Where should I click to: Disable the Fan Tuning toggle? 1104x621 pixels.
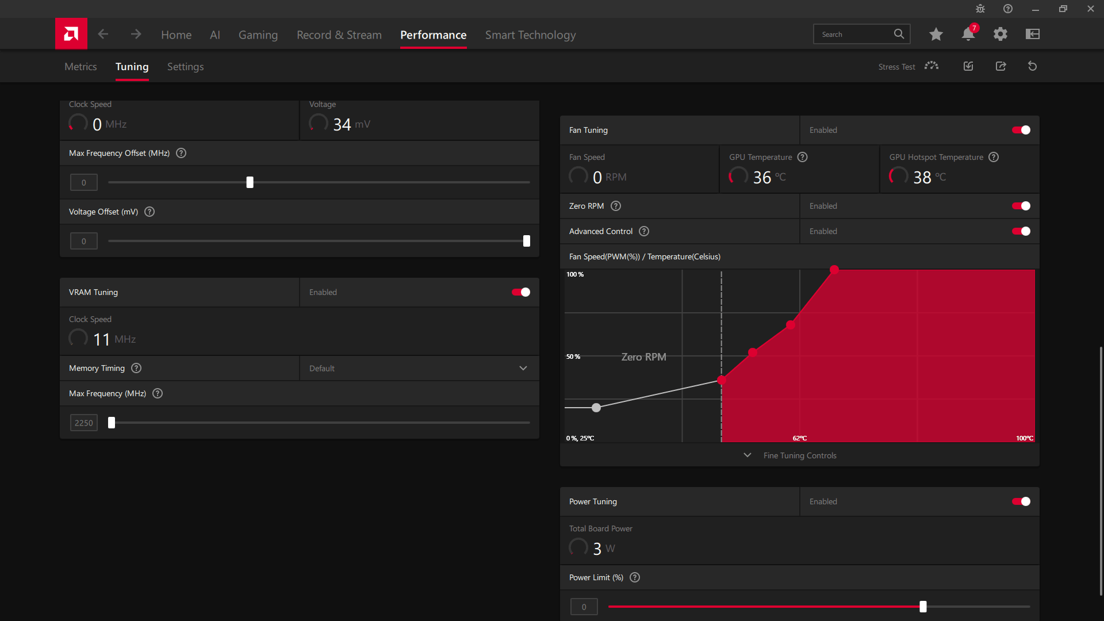pyautogui.click(x=1021, y=130)
